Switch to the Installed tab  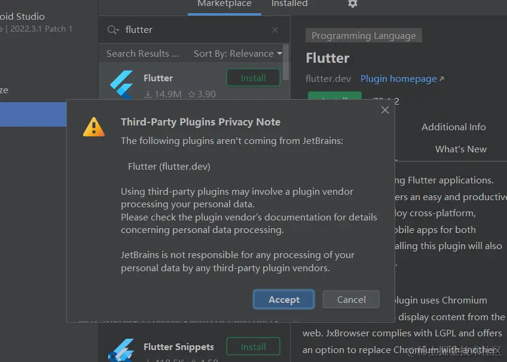pos(289,4)
